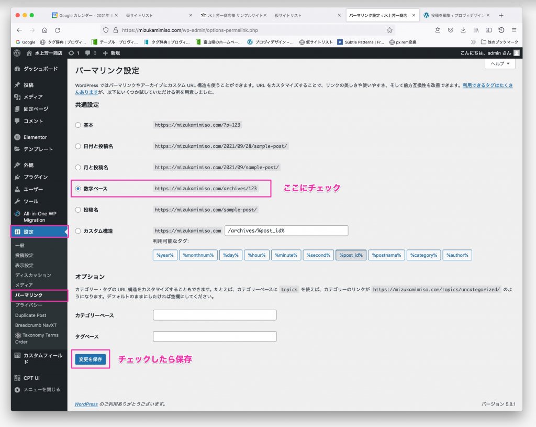
Task: Choose the 日付と投稿名 radio option
Action: [x=78, y=146]
